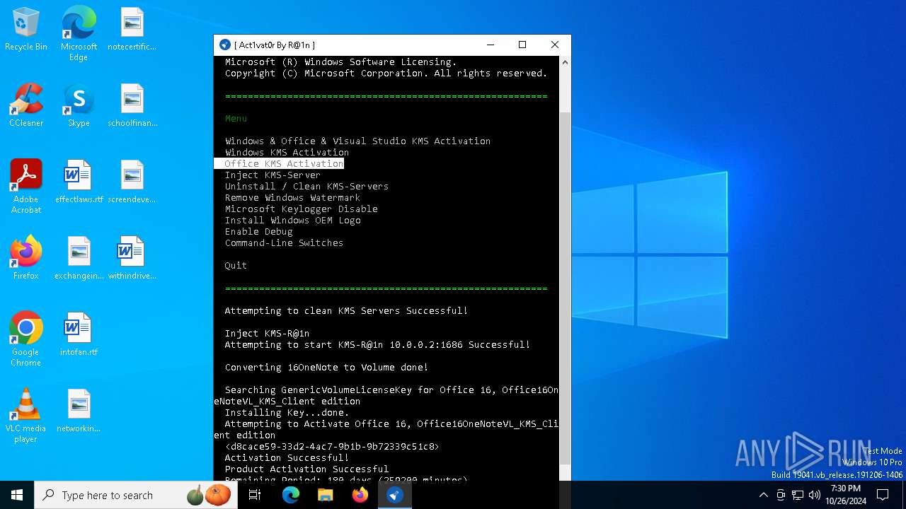Screen dimensions: 906x509
Task: Minimize the Act1vat0r window
Action: (490, 45)
